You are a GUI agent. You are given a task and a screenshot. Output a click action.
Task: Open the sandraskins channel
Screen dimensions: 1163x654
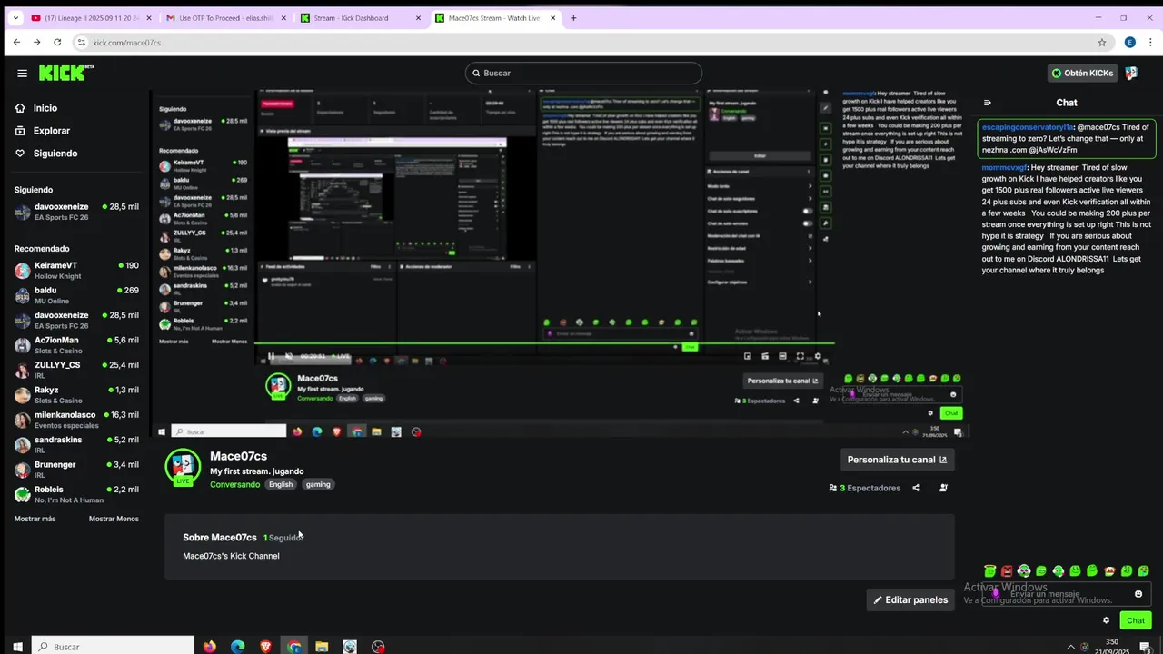[76, 444]
